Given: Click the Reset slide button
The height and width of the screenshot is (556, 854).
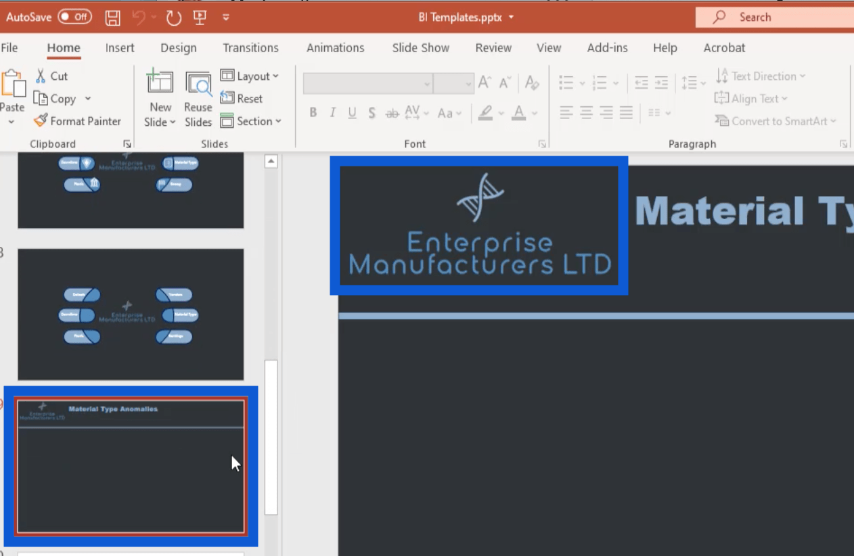Looking at the screenshot, I should click(x=242, y=99).
